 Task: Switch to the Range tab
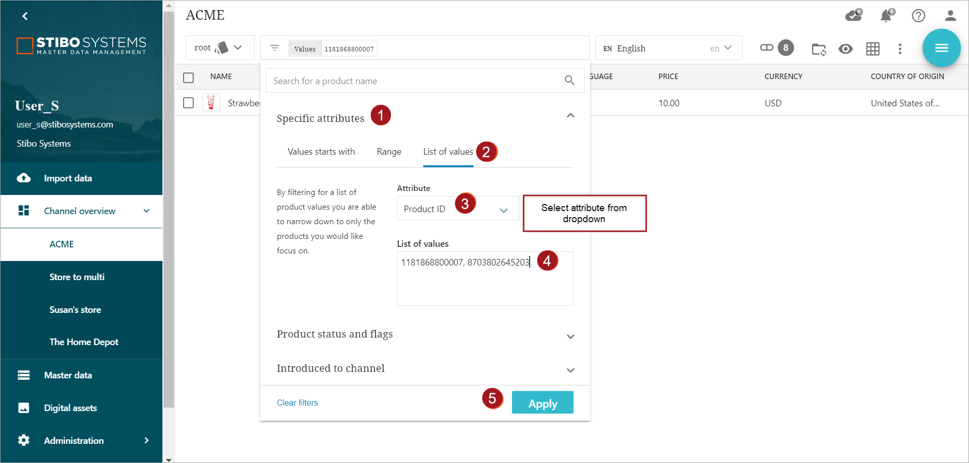[389, 152]
